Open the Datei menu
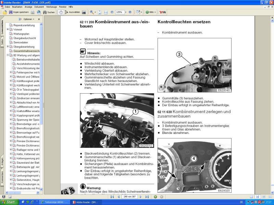Image resolution: width=274 pixels, height=205 pixels. point(7,7)
